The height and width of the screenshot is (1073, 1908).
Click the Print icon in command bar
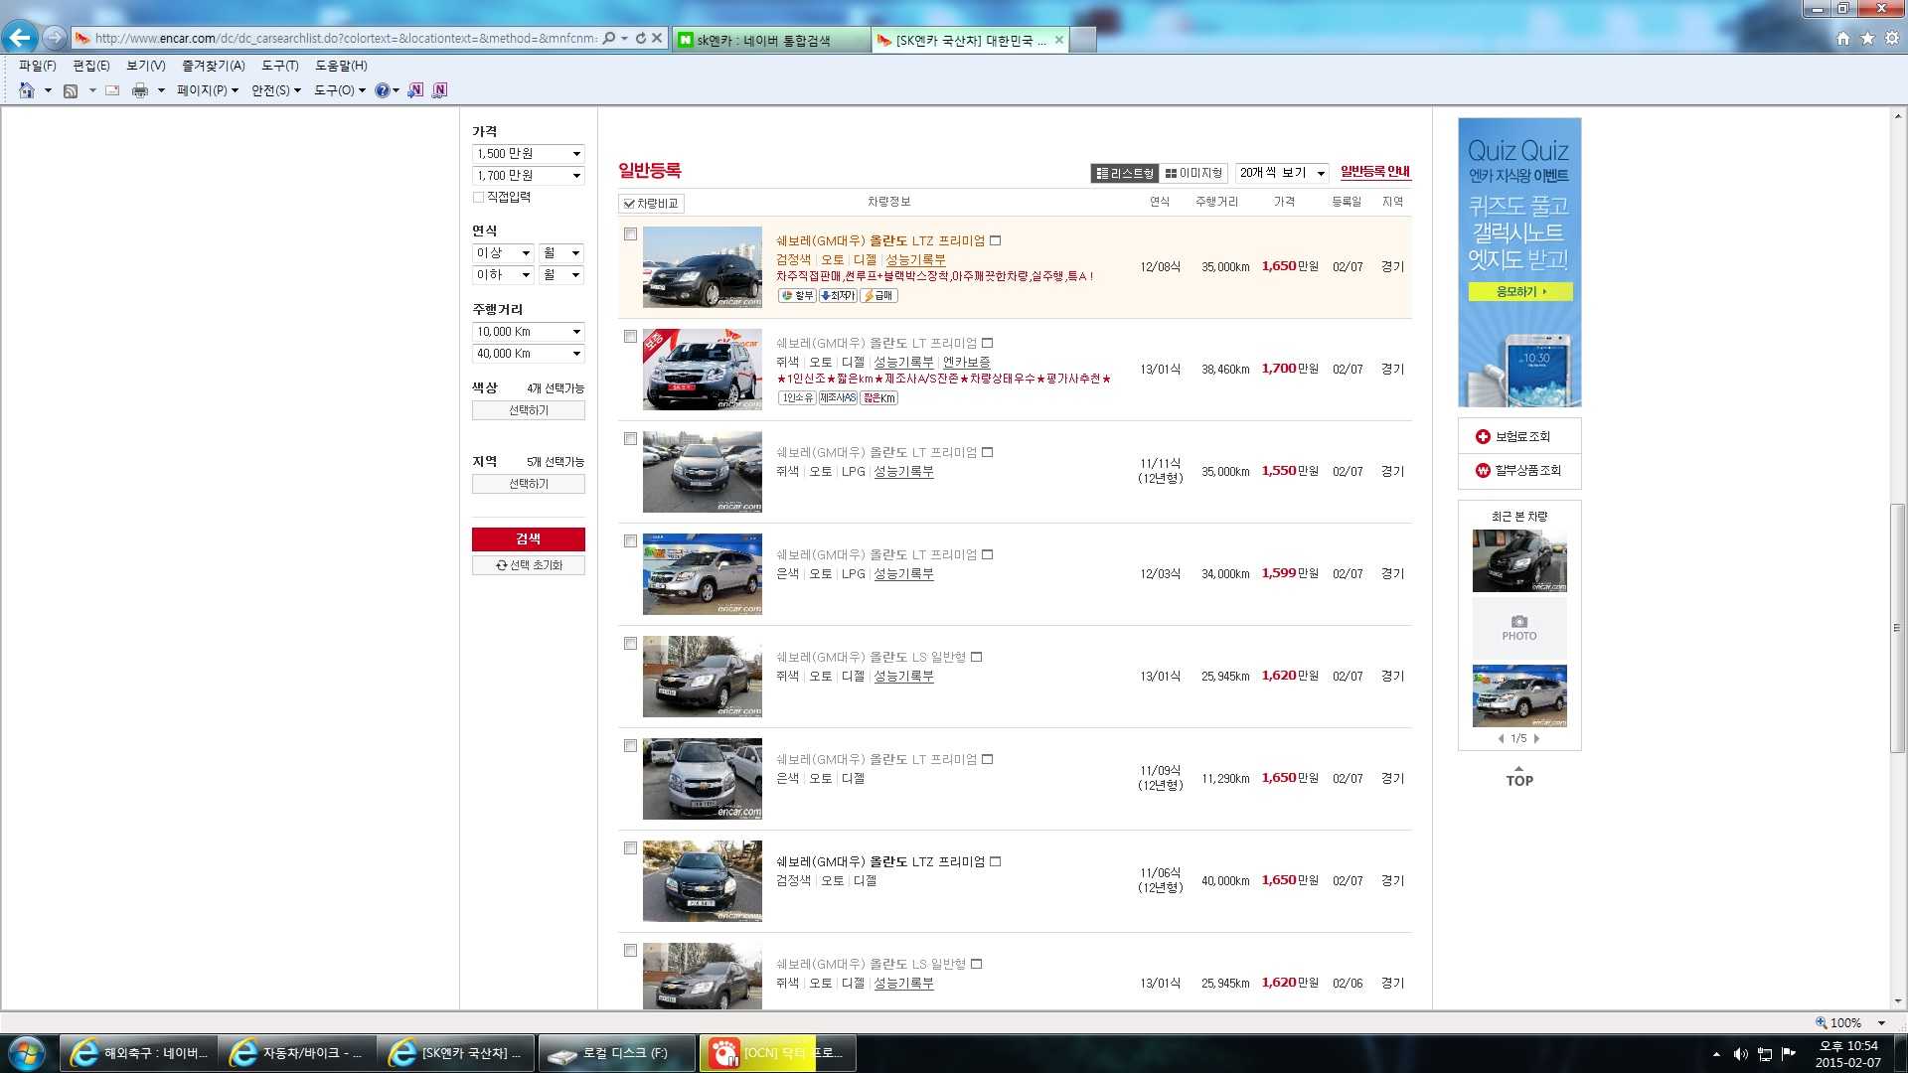(140, 90)
